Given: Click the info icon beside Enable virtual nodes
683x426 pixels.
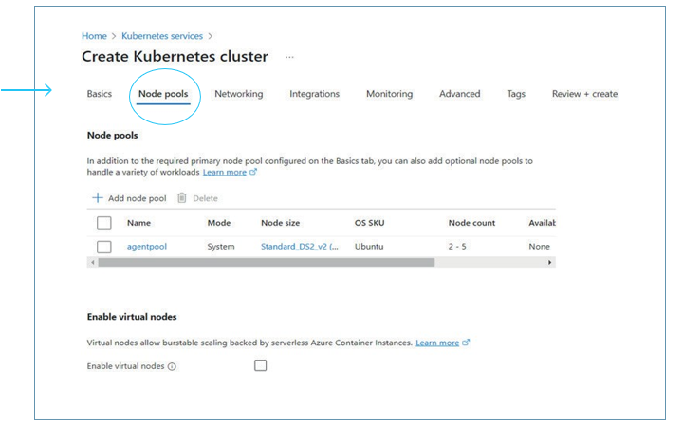Looking at the screenshot, I should tap(172, 366).
